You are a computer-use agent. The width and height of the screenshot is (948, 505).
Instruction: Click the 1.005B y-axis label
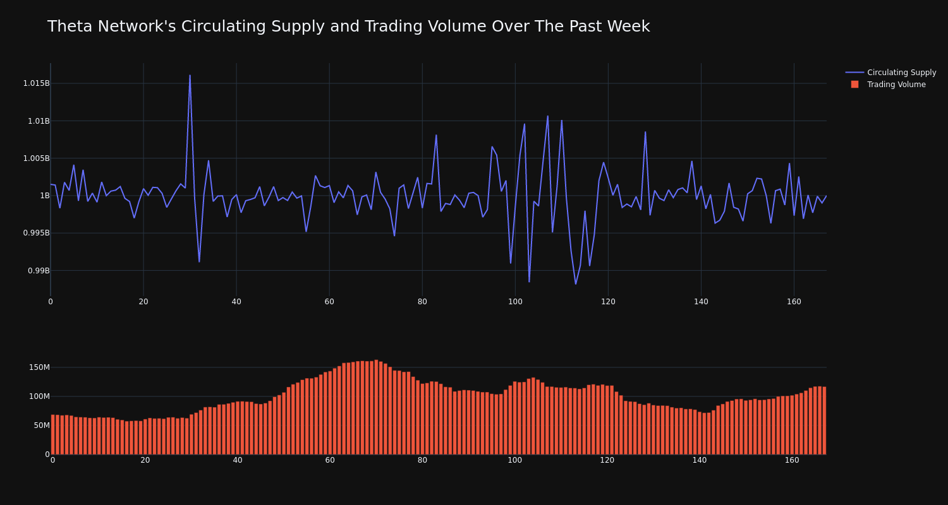click(x=36, y=158)
